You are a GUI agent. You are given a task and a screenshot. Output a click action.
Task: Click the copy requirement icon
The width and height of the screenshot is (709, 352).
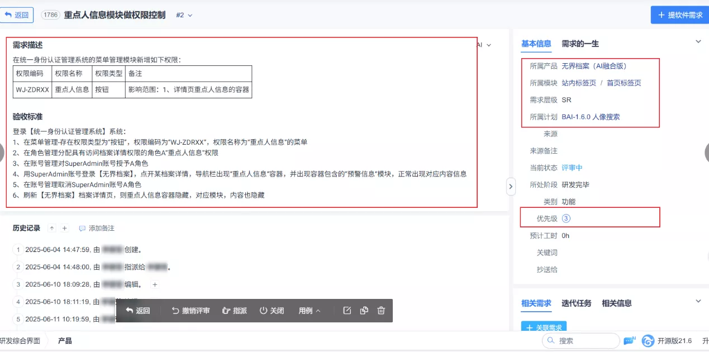click(364, 310)
